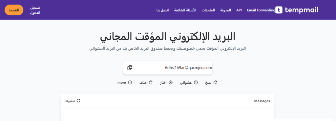Open the API page in navigation
The image size is (336, 121).
pyautogui.click(x=239, y=10)
